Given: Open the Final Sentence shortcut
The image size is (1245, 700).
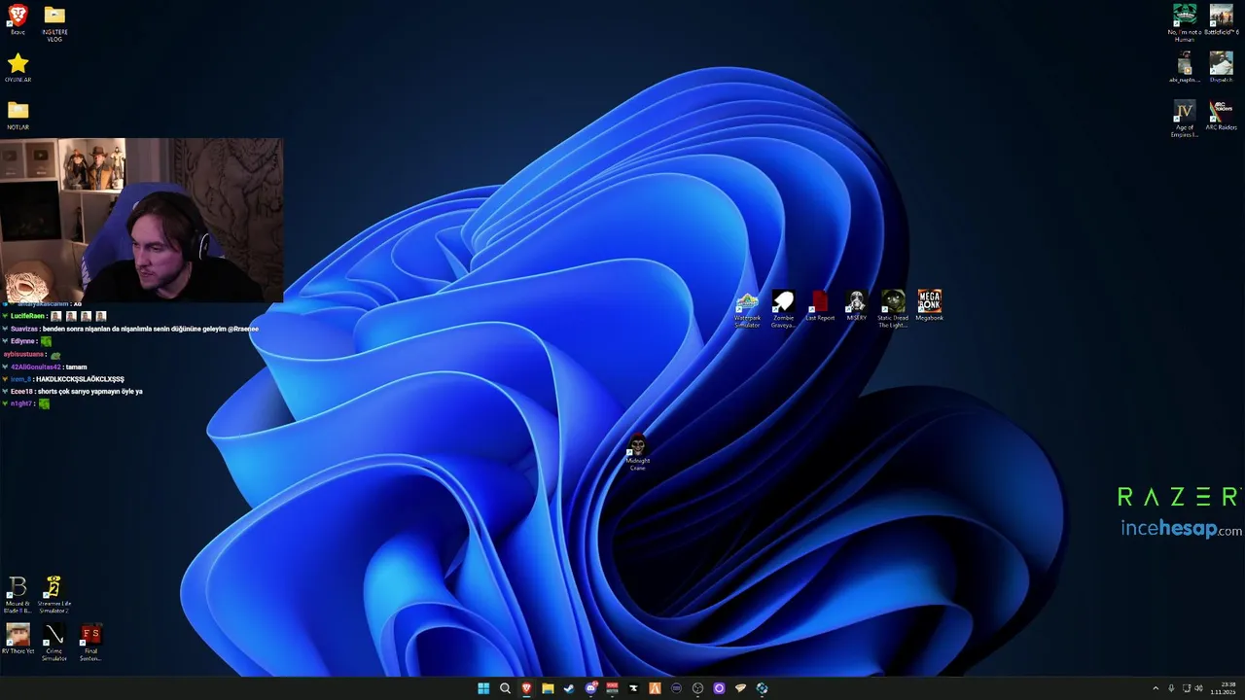Looking at the screenshot, I should click(x=90, y=643).
